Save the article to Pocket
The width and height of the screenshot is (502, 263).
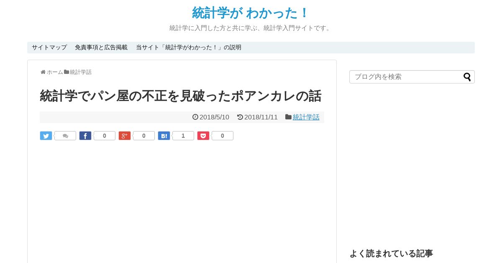(203, 136)
